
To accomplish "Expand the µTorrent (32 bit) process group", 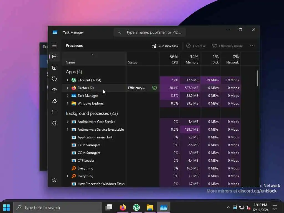I will point(68,80).
